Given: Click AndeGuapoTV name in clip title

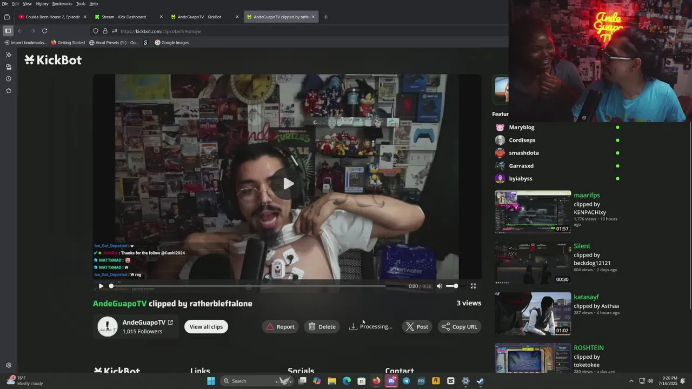Looking at the screenshot, I should coord(119,304).
